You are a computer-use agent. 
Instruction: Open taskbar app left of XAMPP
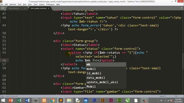pyautogui.click(x=36, y=100)
